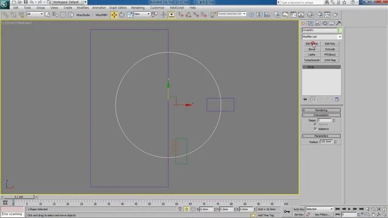Open the selection filter All dropdown
This screenshot has height=218, width=388.
coord(35,14)
